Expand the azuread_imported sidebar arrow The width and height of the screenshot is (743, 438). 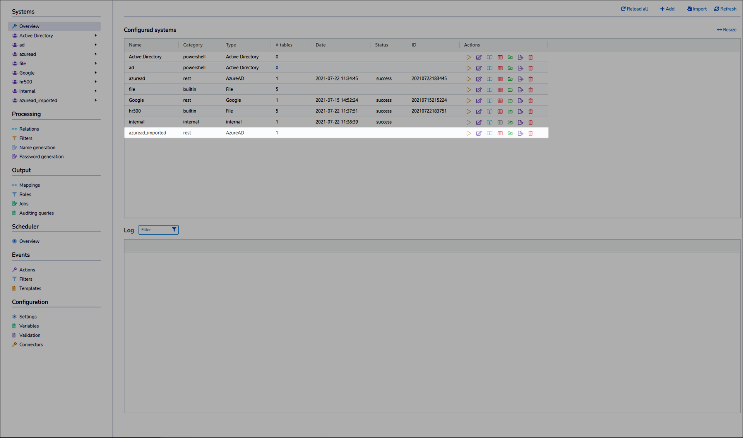(96, 101)
